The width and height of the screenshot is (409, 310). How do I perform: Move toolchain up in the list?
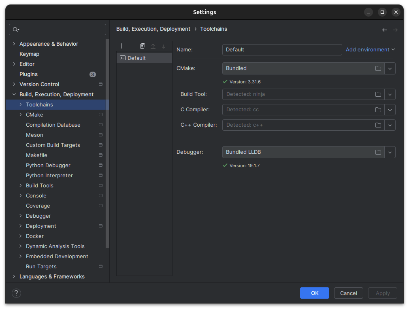click(x=153, y=46)
